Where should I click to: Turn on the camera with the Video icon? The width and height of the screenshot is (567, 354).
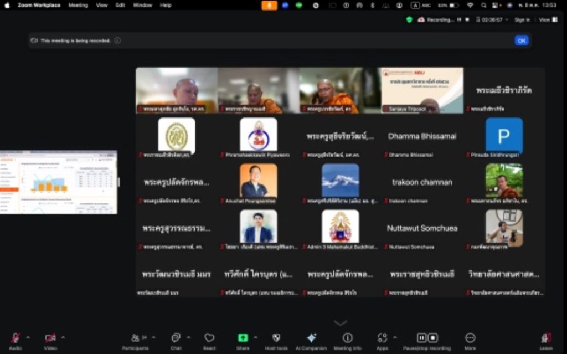click(x=50, y=338)
